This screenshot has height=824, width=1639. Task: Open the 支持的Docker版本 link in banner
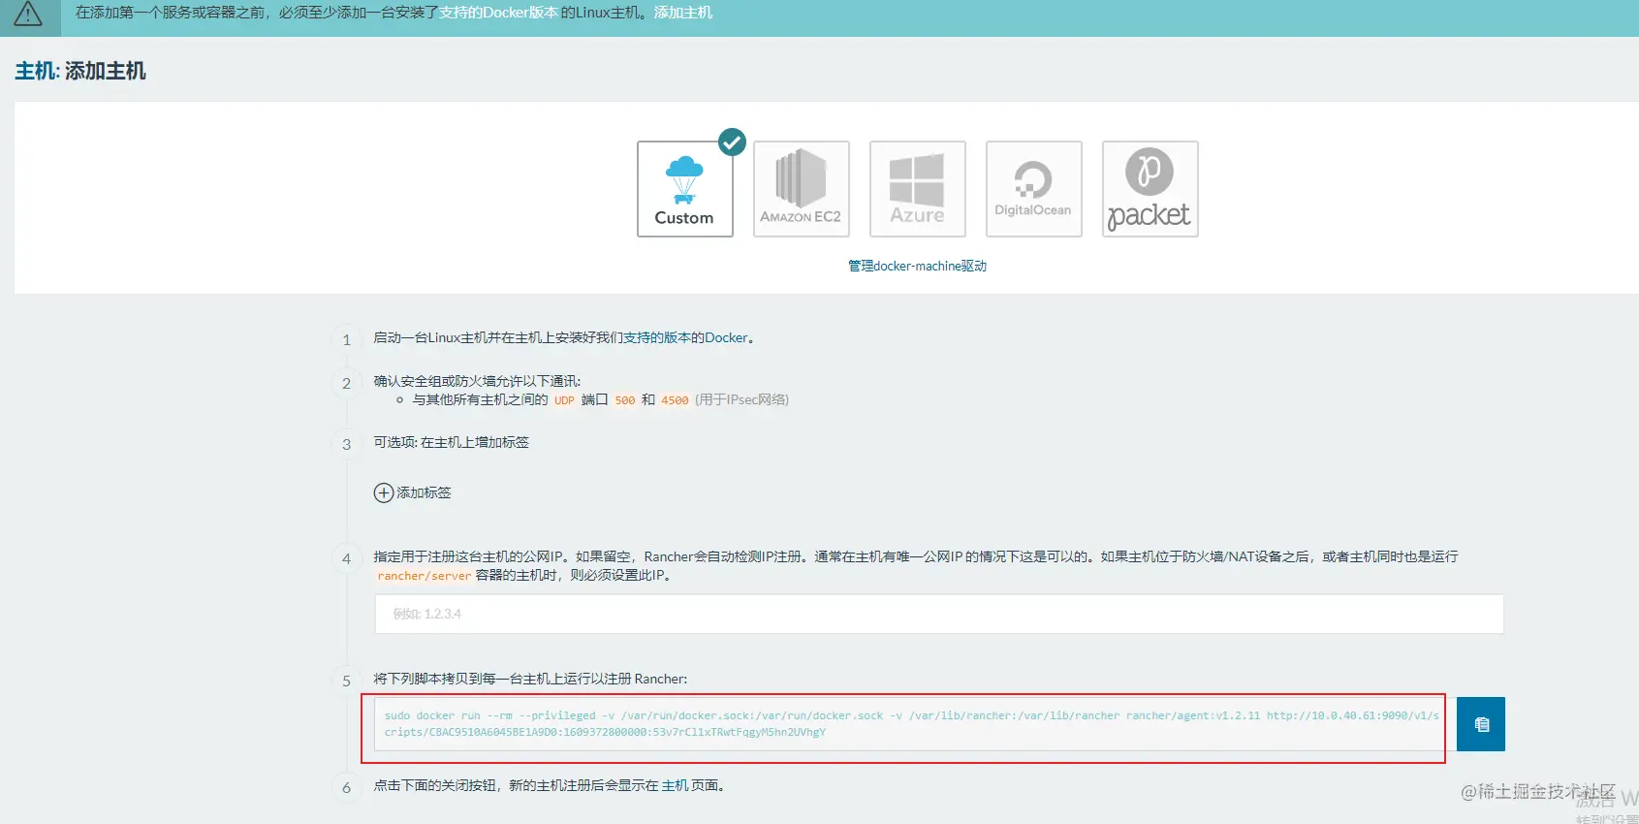tap(498, 13)
